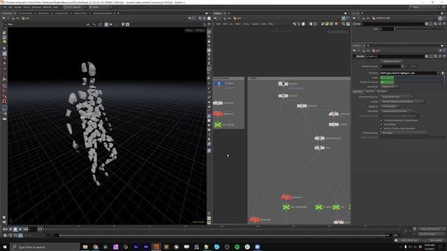Click magnifier icon in upper parameter pane

point(435,24)
